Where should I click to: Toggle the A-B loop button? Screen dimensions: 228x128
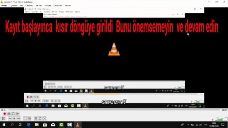[x=13, y=114]
